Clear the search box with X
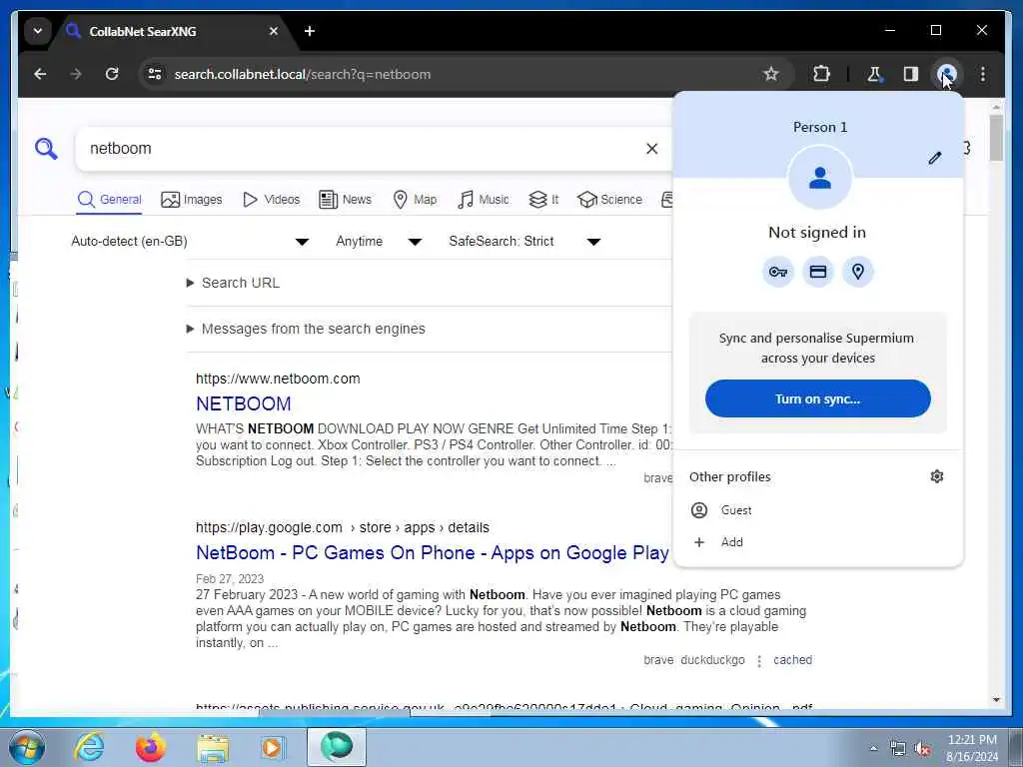 (x=651, y=149)
